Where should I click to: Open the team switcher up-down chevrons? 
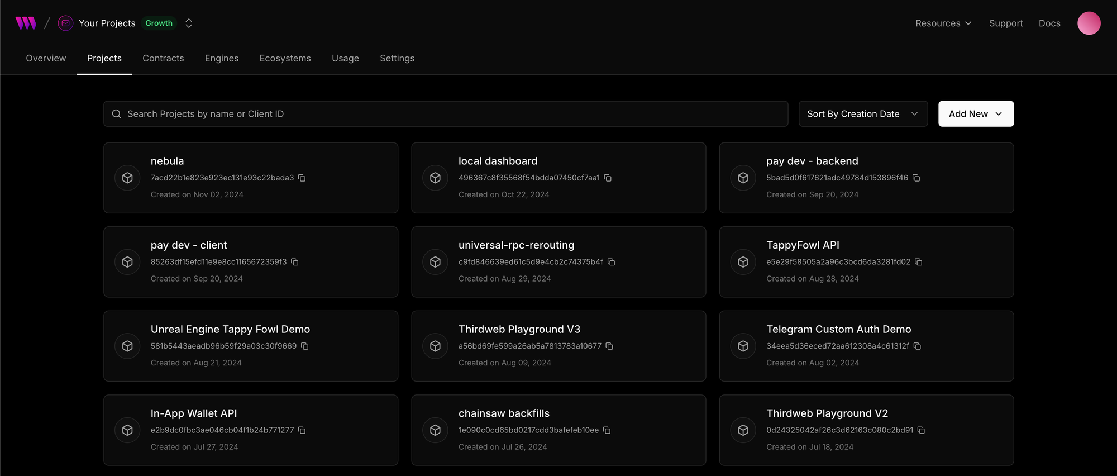[189, 23]
